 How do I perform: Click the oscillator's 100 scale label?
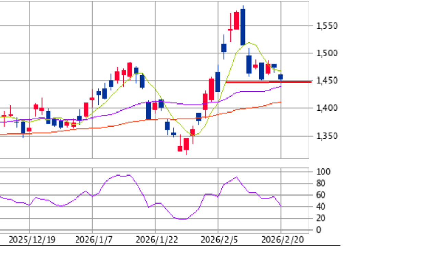(323, 172)
